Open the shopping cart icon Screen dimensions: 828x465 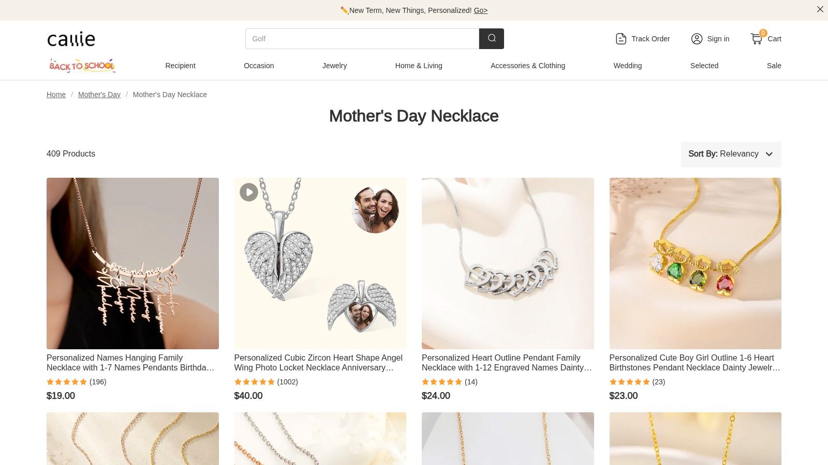pos(757,39)
